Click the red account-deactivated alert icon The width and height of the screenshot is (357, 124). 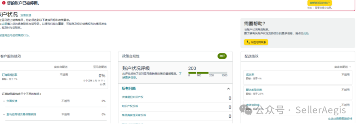coord(4,3)
